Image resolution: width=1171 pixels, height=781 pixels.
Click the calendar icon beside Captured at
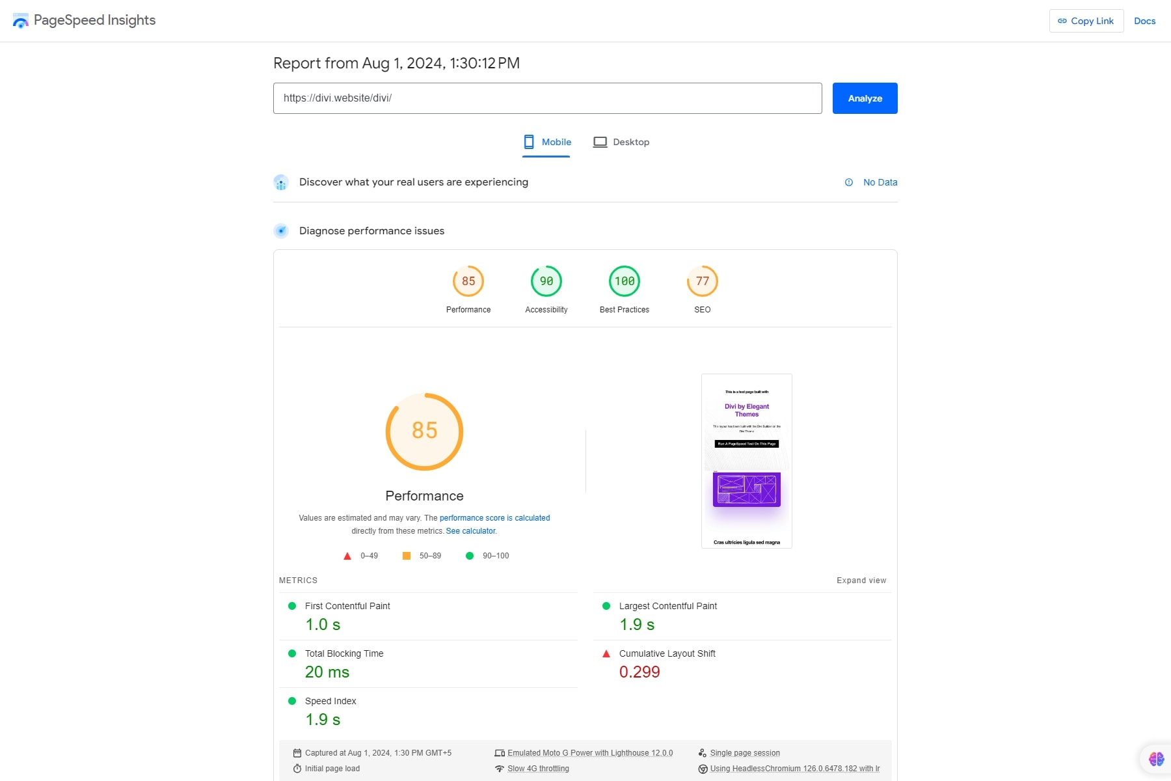tap(297, 753)
